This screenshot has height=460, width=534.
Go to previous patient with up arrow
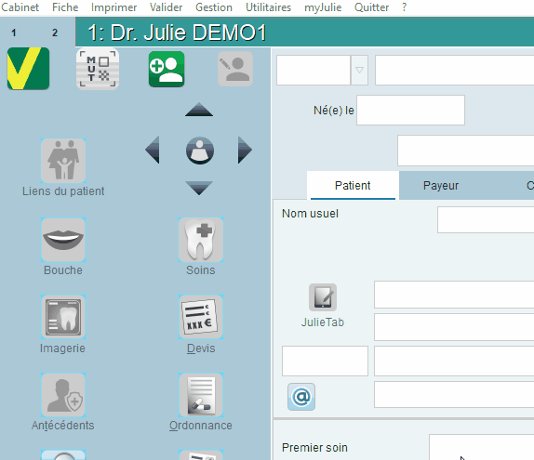click(199, 110)
